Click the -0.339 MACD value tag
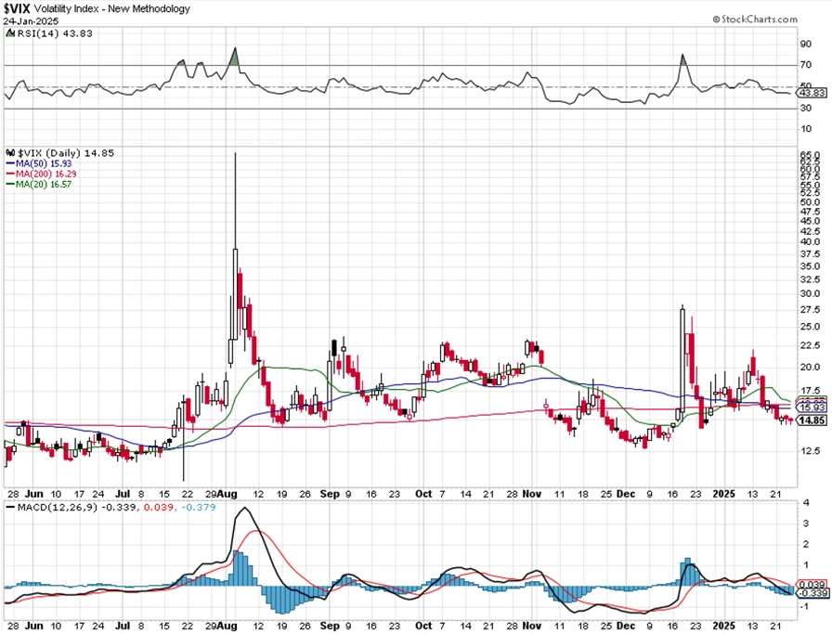Screen dimensions: 832x634 pos(812,592)
